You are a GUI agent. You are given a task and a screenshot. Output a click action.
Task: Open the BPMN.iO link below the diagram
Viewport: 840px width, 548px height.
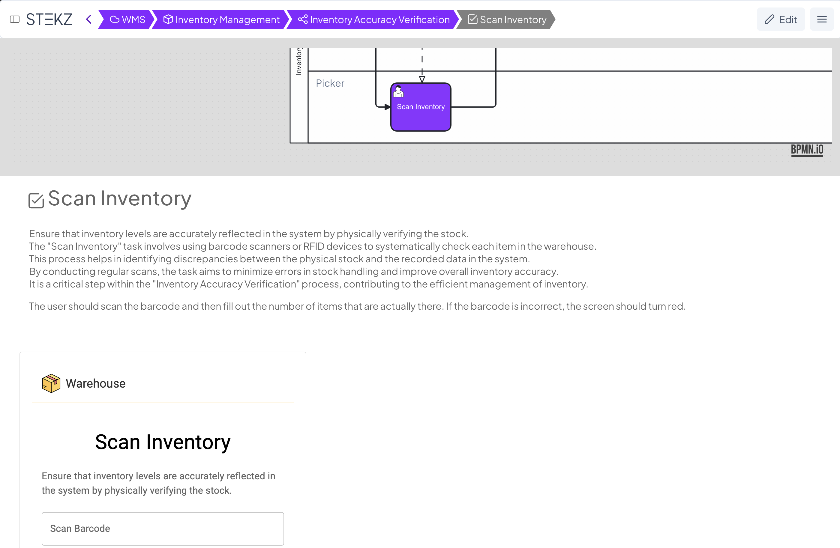pos(808,150)
